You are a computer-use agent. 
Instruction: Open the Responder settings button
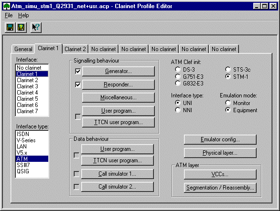tap(118, 84)
